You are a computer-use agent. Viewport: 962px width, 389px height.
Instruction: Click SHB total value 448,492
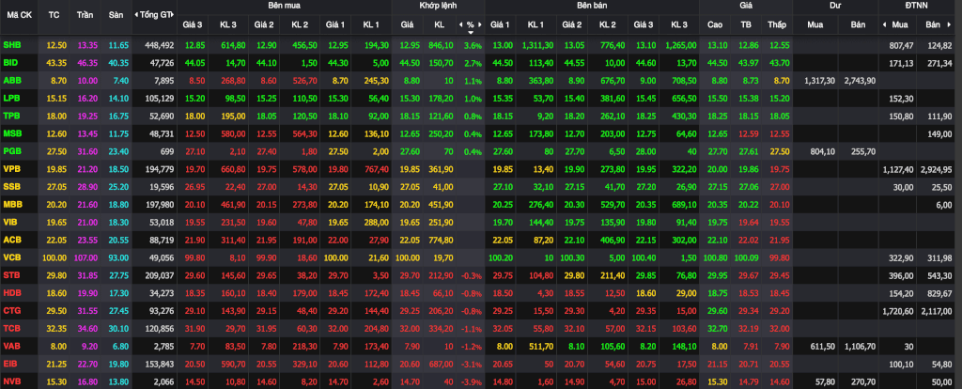pyautogui.click(x=160, y=45)
